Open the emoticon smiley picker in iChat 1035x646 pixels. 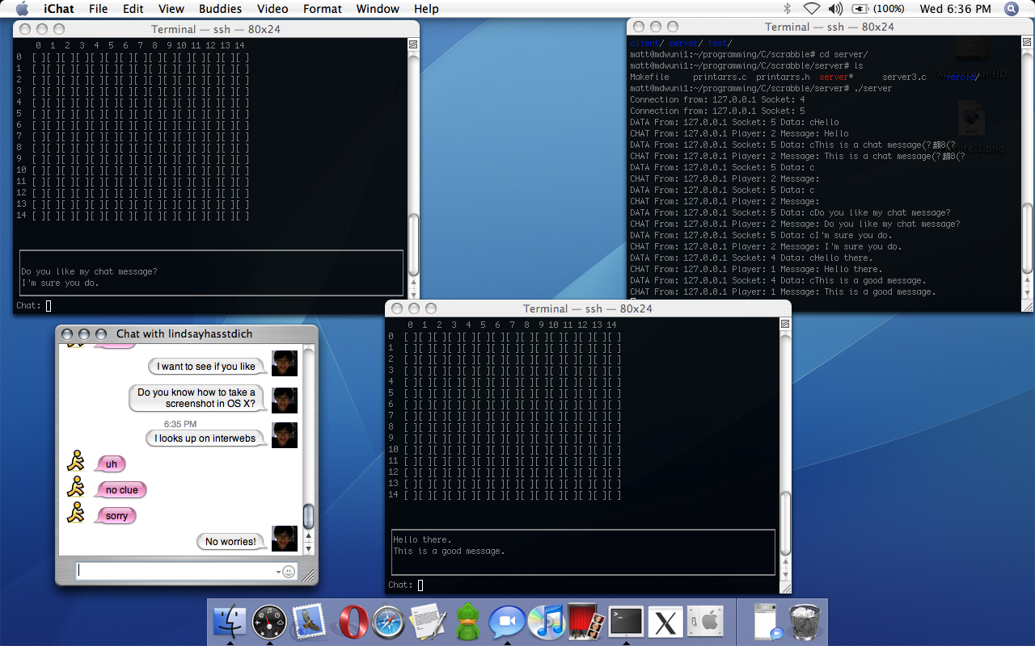289,572
